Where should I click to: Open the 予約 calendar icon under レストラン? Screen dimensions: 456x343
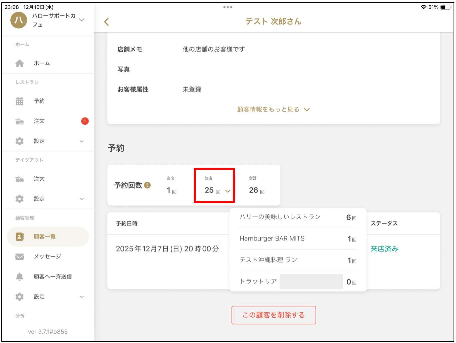[19, 101]
